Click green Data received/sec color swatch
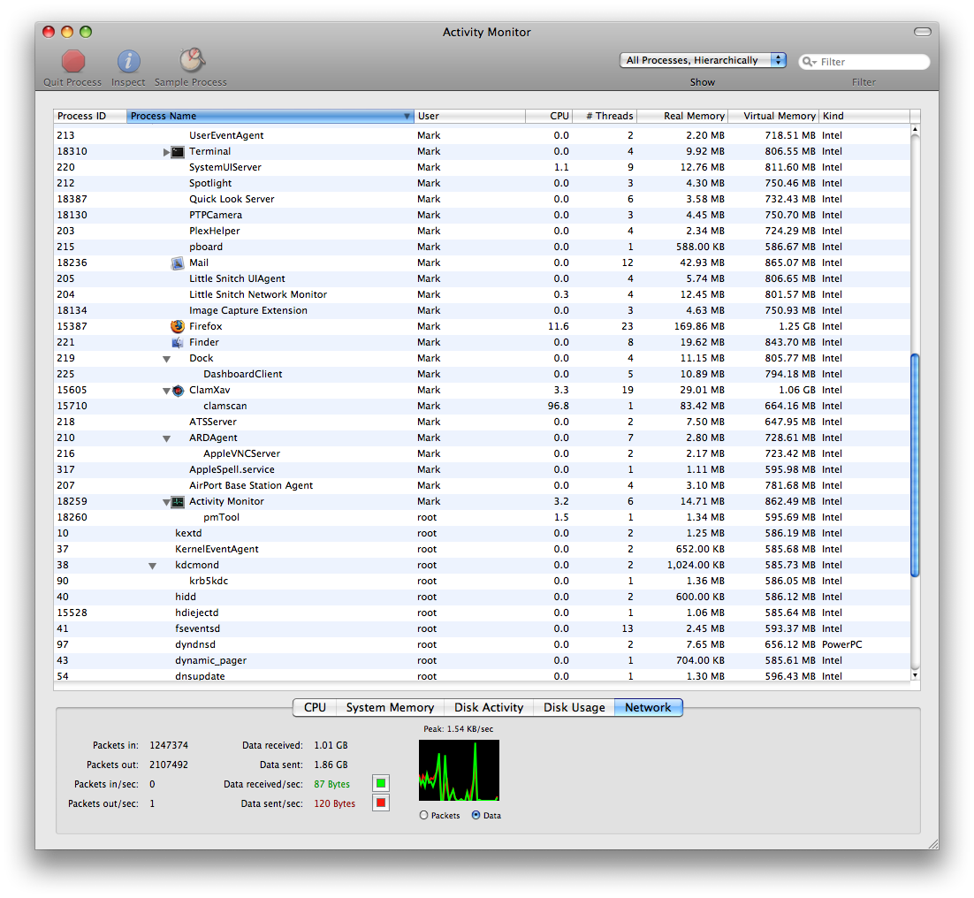 tap(381, 783)
